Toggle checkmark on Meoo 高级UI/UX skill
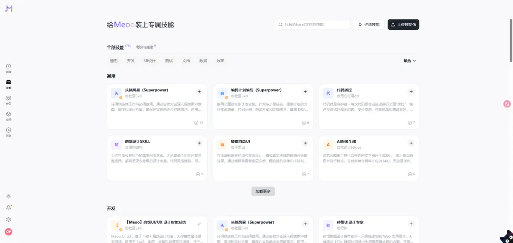 (x=199, y=224)
